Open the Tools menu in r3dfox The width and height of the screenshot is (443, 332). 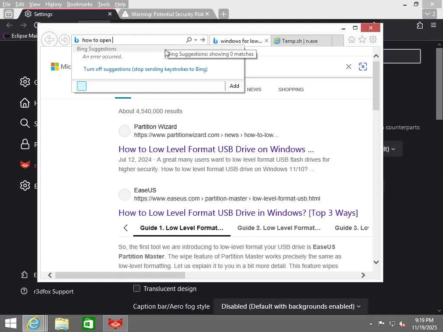click(103, 4)
